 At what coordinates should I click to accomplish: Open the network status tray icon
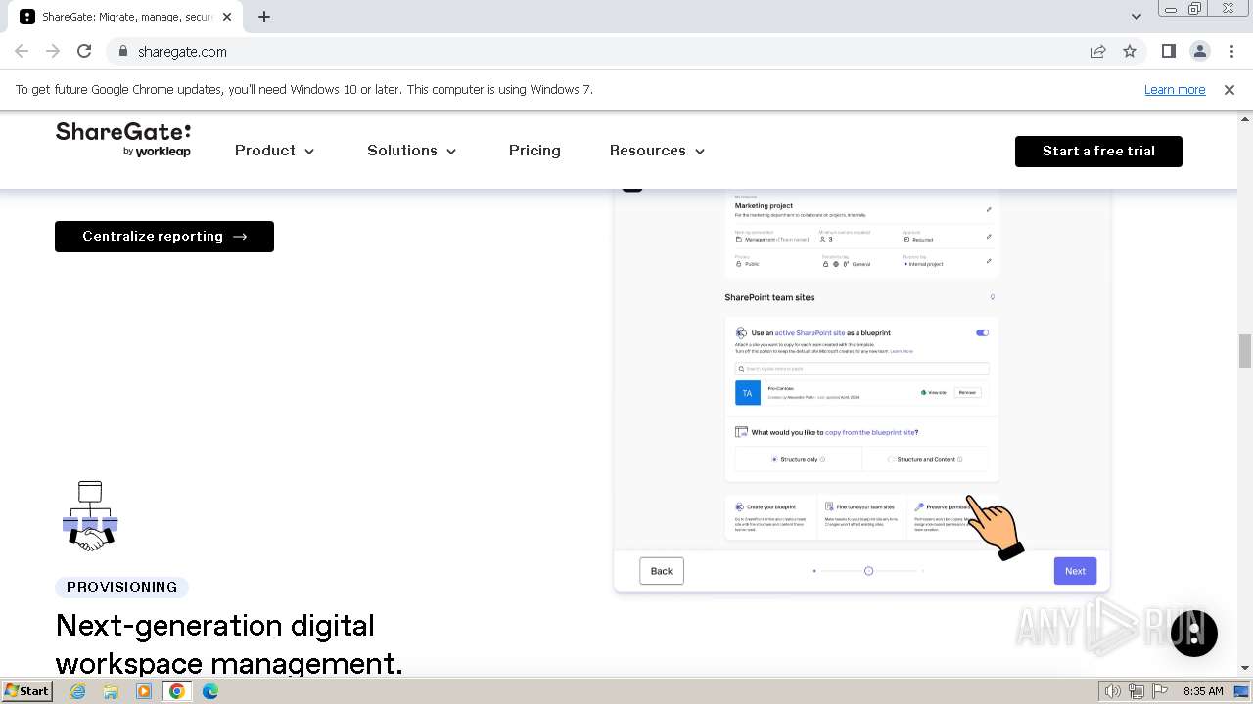(x=1137, y=691)
